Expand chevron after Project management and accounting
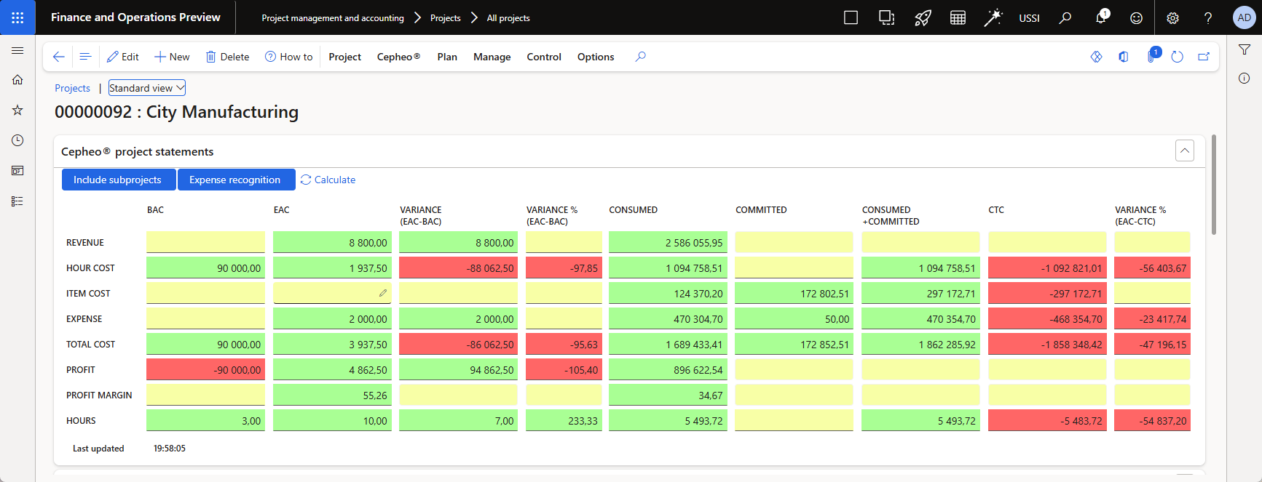1262x482 pixels. click(418, 17)
